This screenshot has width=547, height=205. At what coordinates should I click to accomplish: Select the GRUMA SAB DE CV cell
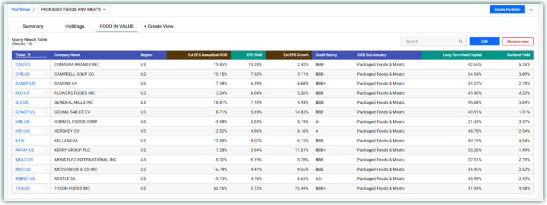73,112
